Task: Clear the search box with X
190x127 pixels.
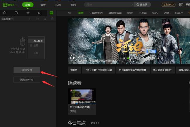Action: point(132,5)
